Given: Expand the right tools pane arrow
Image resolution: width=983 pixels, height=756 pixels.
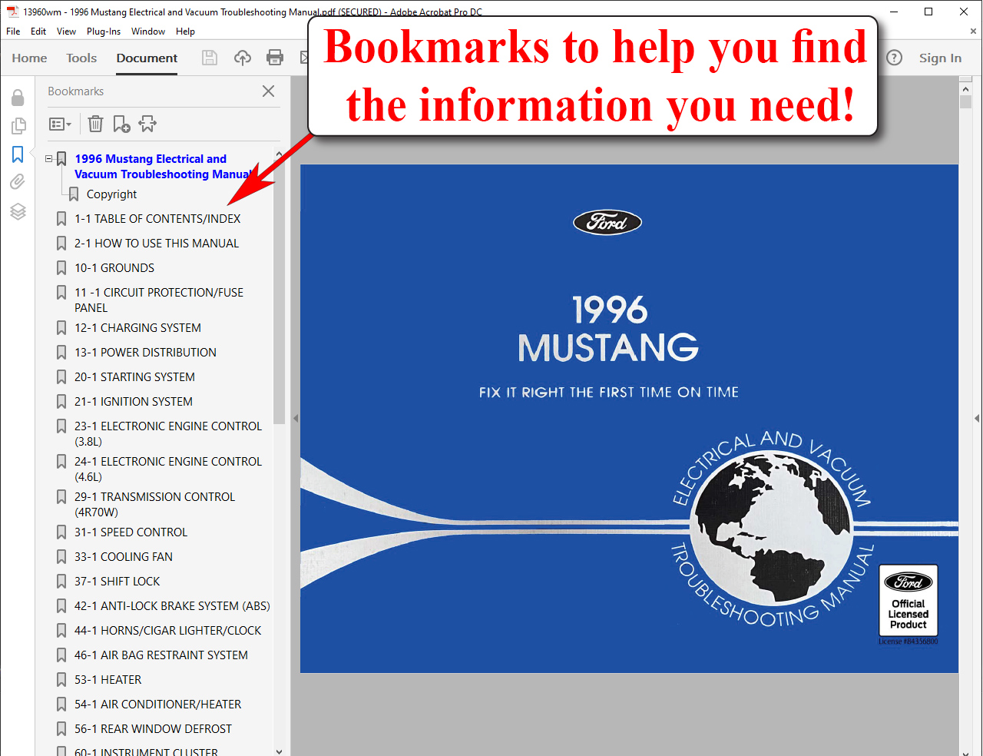Looking at the screenshot, I should click(977, 419).
